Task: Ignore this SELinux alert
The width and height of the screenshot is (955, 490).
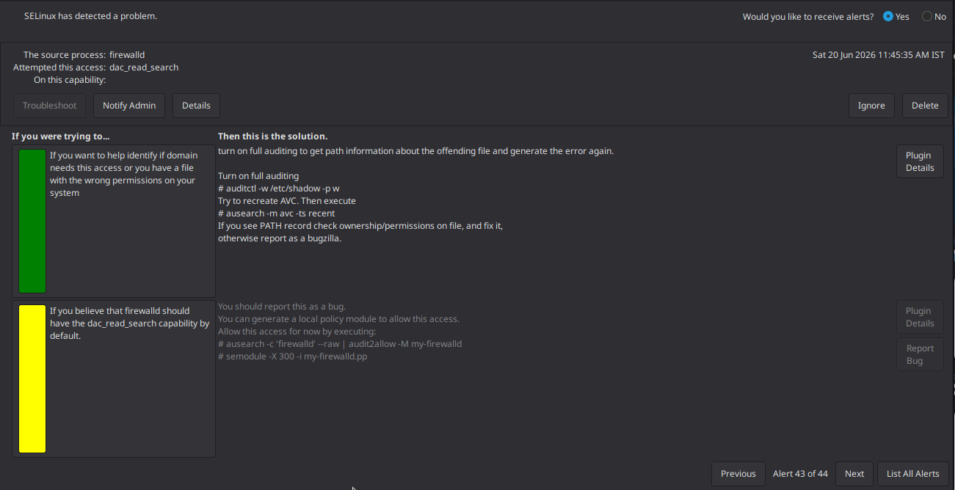Action: point(871,106)
